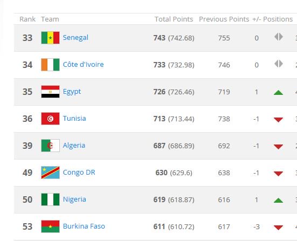Open the Algeria team link
297x241 pixels.
(74, 146)
